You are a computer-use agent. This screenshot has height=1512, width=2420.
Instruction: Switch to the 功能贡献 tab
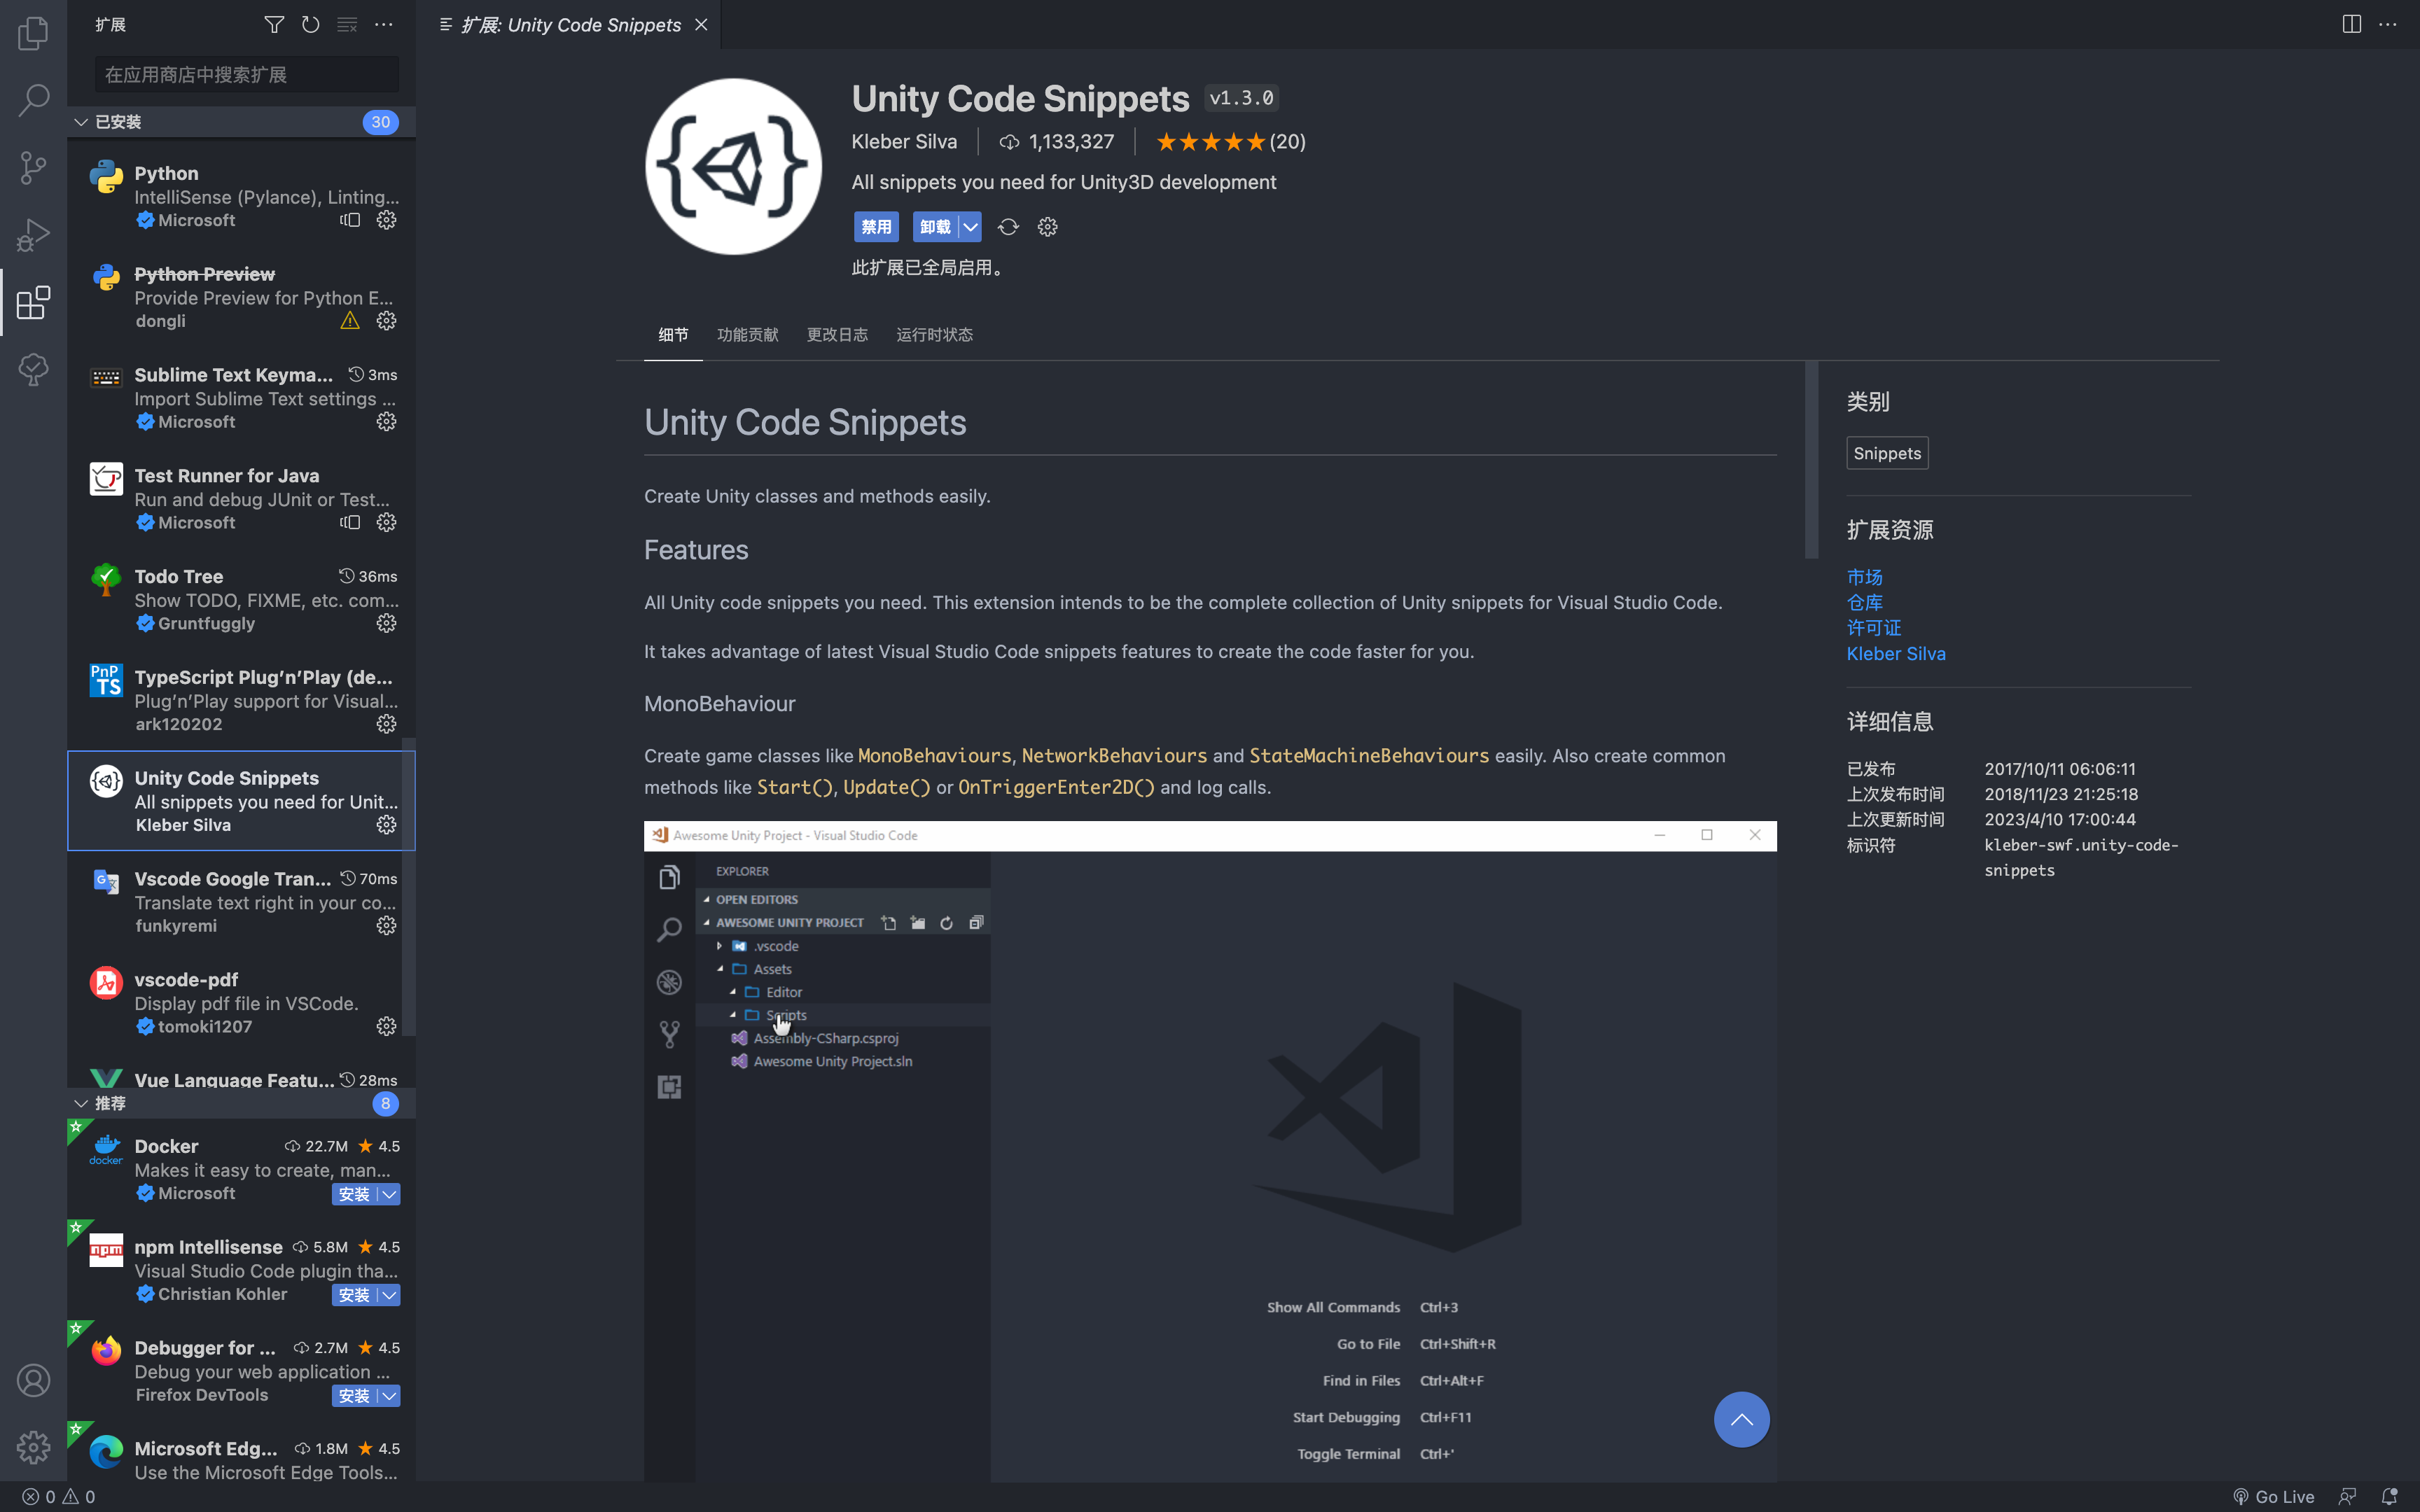[748, 335]
